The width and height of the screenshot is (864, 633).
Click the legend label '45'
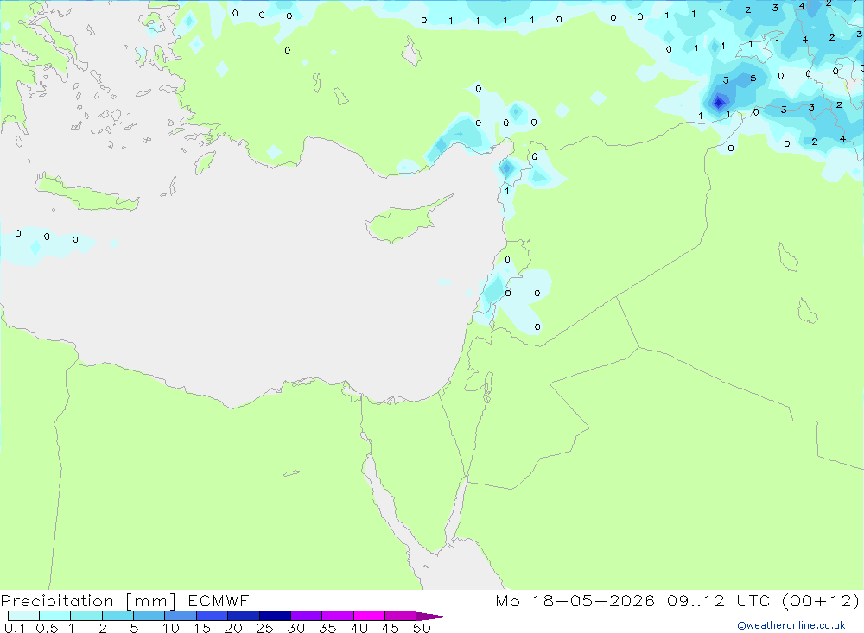tap(391, 628)
